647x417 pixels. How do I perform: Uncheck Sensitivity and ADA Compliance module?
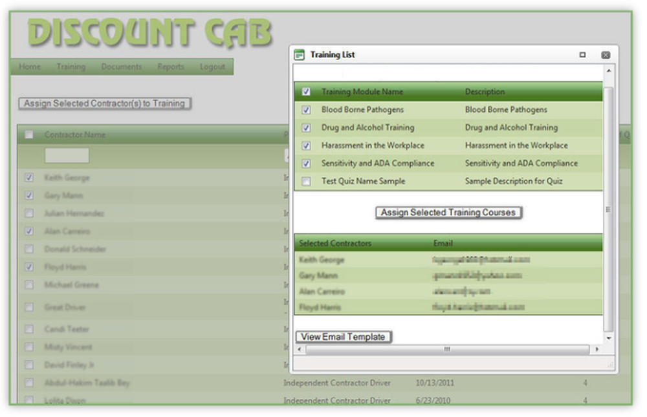[x=306, y=164]
